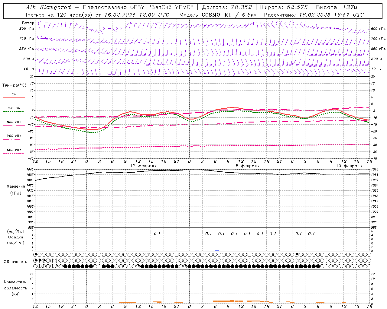
Task: Click the left 1040 pressure axis value
Action: click(x=31, y=169)
